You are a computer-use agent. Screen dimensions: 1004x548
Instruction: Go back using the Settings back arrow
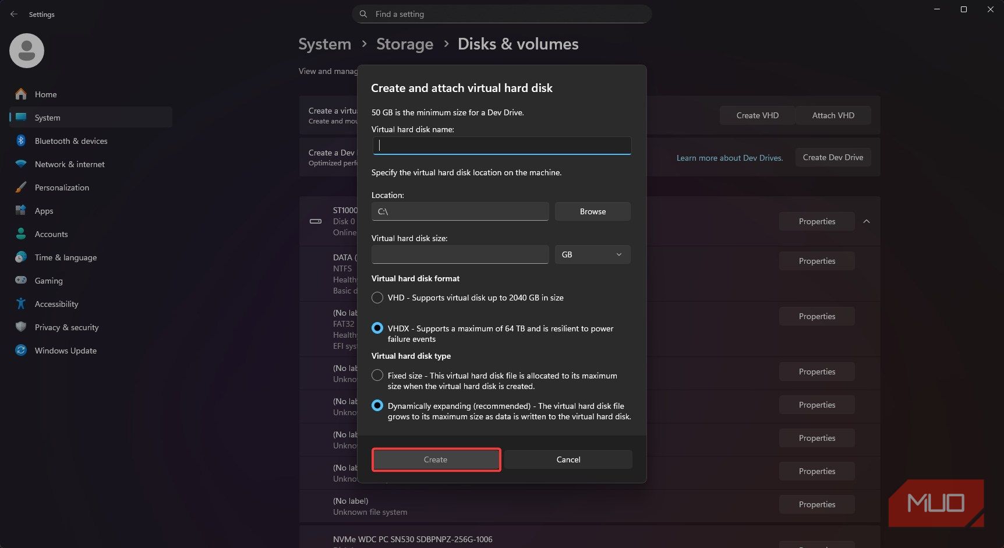point(14,14)
